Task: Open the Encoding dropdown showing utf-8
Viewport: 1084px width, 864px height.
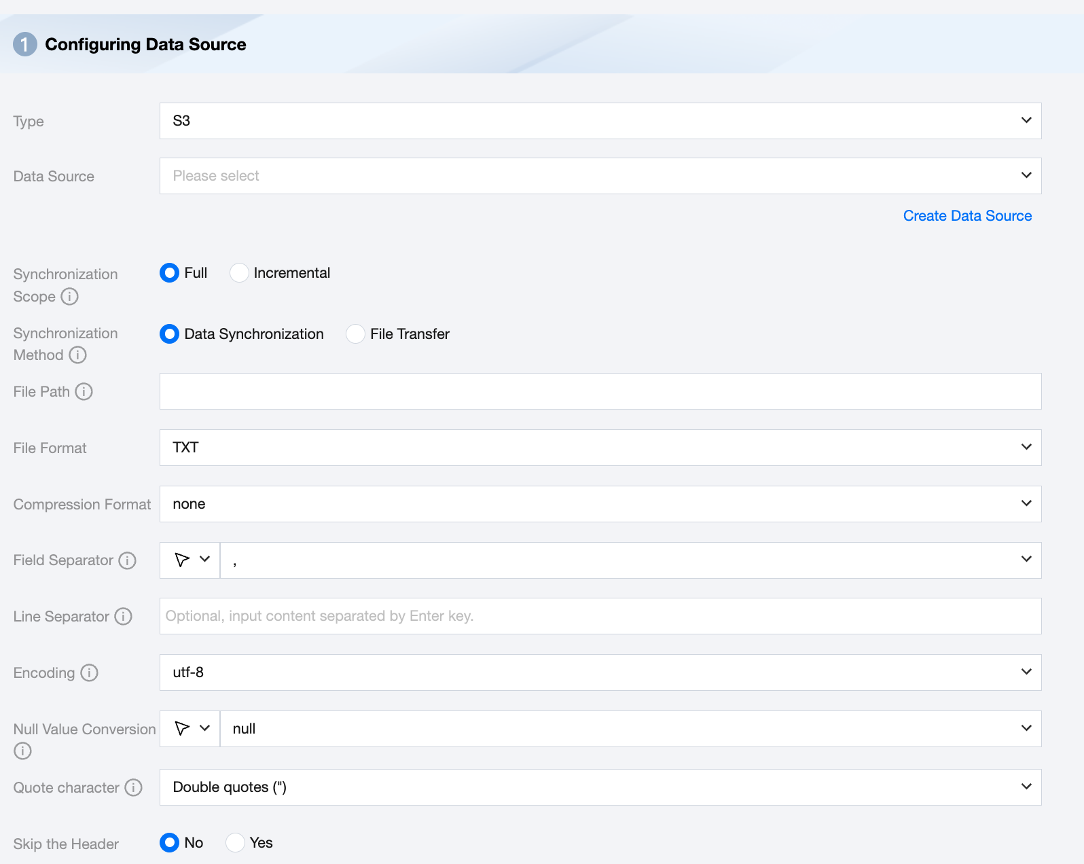Action: (x=600, y=672)
